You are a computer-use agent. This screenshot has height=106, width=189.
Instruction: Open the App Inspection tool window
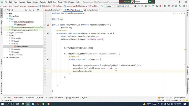(x=73, y=98)
